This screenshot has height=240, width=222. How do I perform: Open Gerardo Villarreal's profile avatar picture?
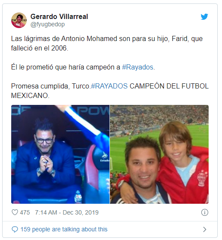pyautogui.click(x=19, y=20)
